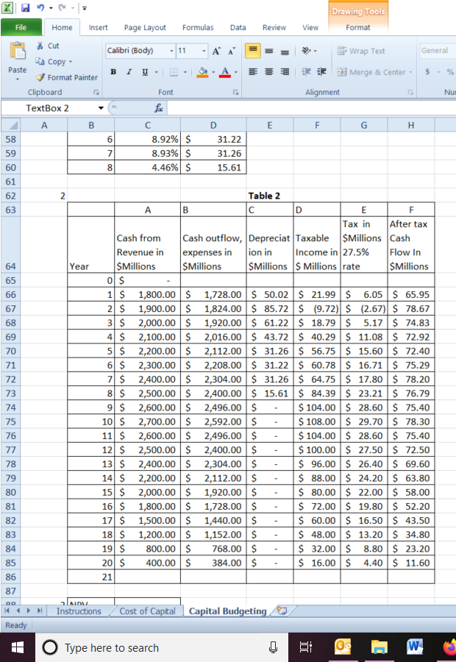Decrease font size with the small A icon
The width and height of the screenshot is (456, 662).
pos(232,51)
